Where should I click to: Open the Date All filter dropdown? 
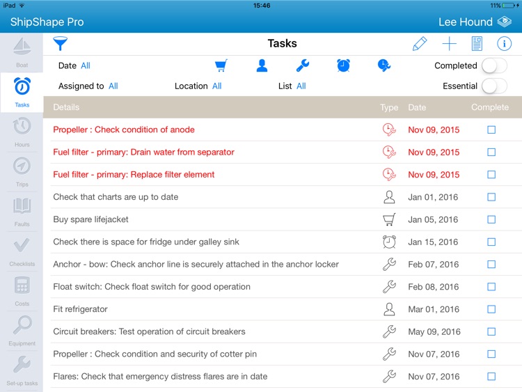pos(85,65)
